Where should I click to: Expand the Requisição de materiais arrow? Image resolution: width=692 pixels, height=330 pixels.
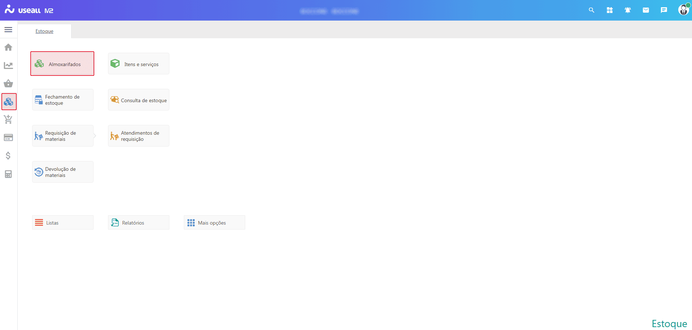pos(95,136)
